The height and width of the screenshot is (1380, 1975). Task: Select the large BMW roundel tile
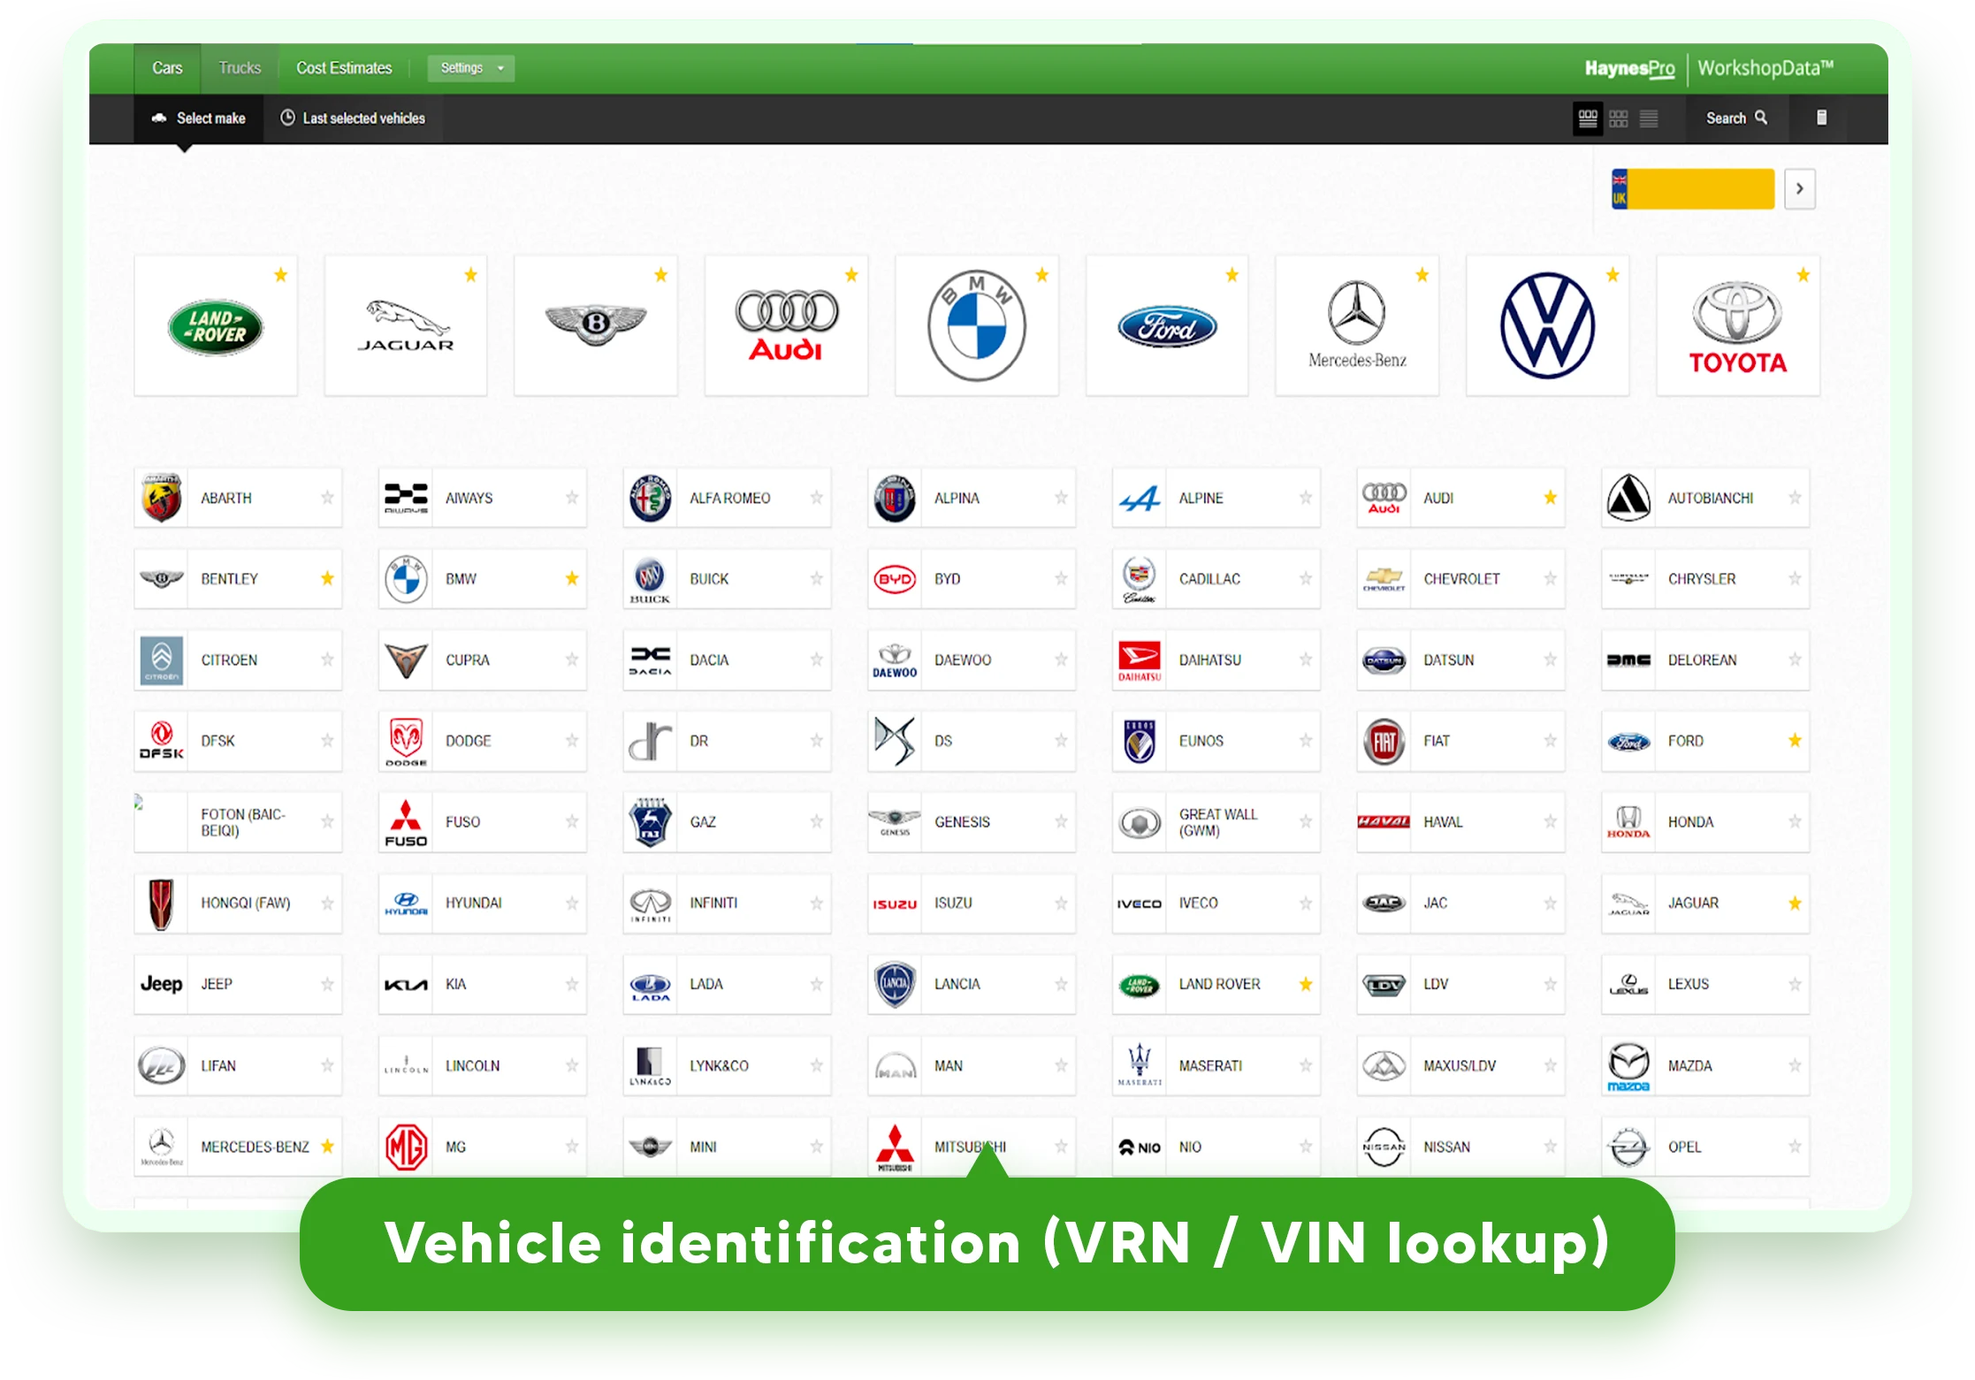click(x=977, y=326)
